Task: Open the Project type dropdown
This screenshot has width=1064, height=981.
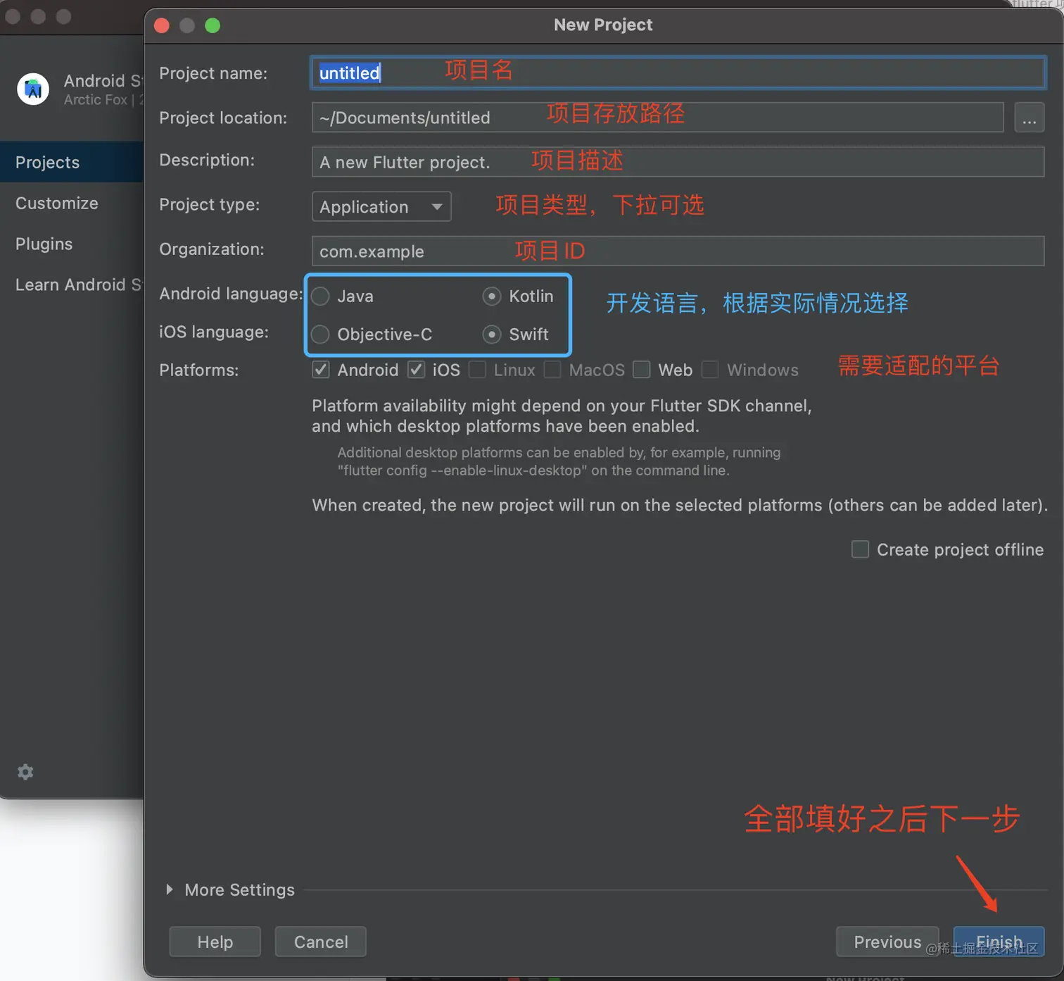Action: pos(381,207)
